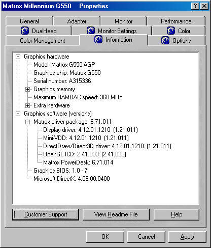This screenshot has height=248, width=211.
Task: Click the Matrox icon on Monitor Settings tab
Action: pyautogui.click(x=91, y=31)
